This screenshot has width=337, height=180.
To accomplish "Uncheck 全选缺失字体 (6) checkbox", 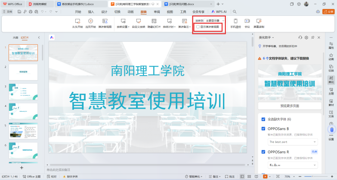I will pos(263,119).
